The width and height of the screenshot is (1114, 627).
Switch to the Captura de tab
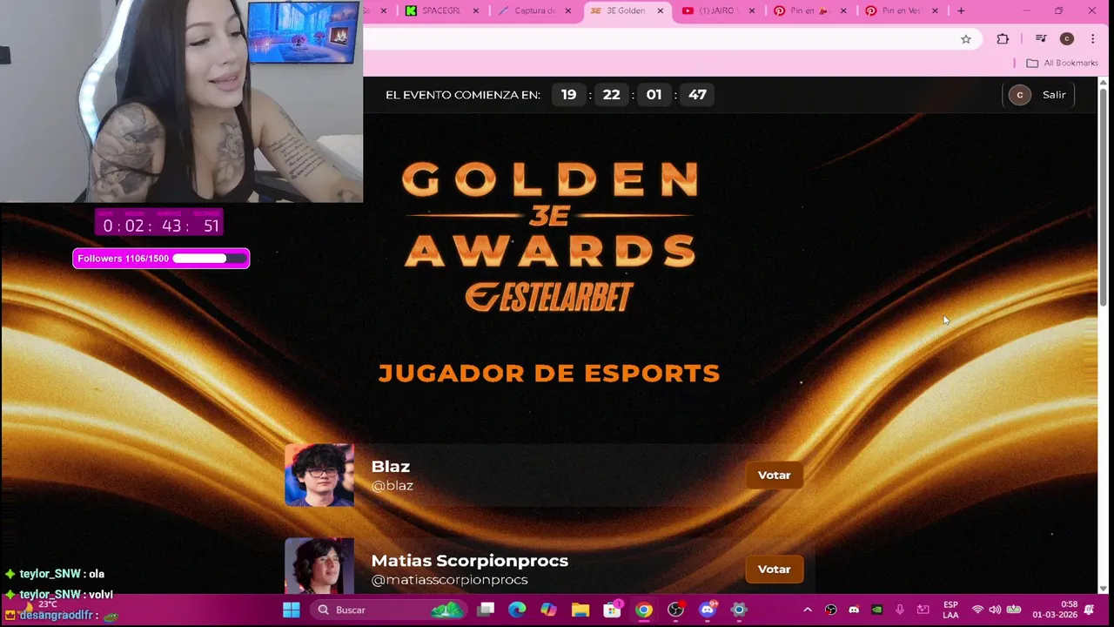pyautogui.click(x=535, y=10)
